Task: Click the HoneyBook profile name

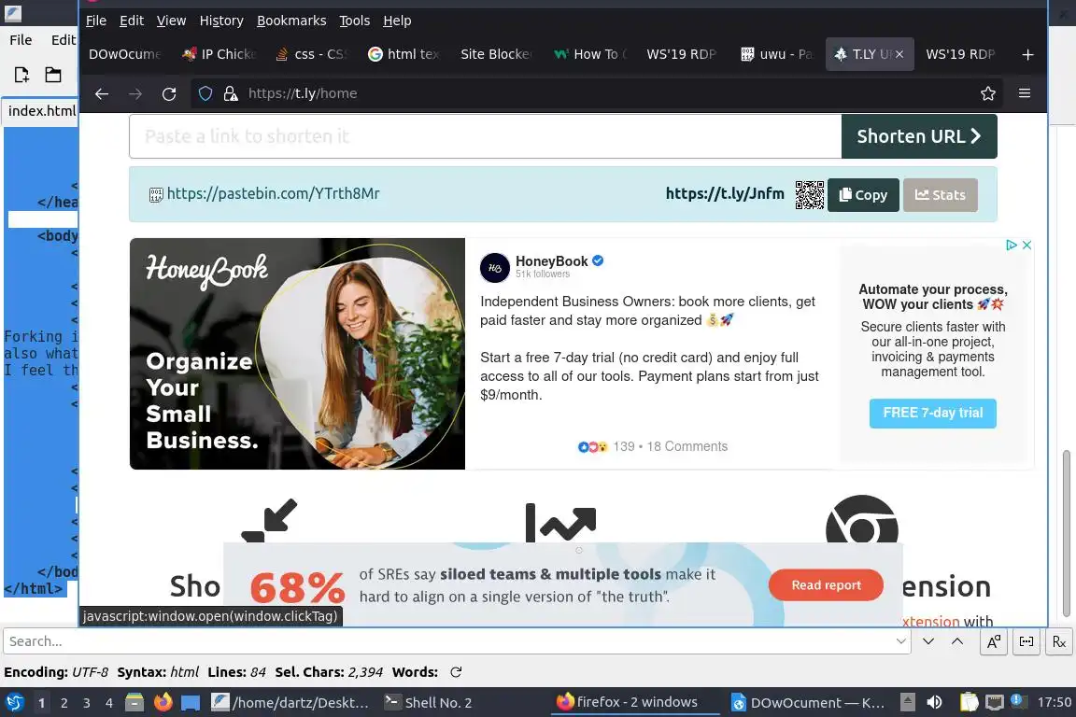Action: [x=551, y=260]
